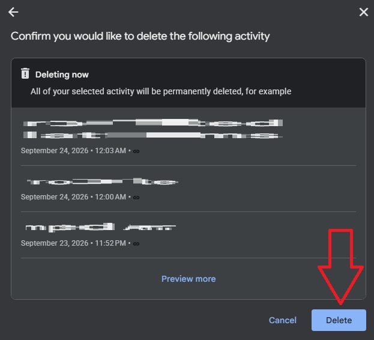Viewport: 374px width, 340px height.
Task: Click the permanently deleted description text
Action: point(161,91)
